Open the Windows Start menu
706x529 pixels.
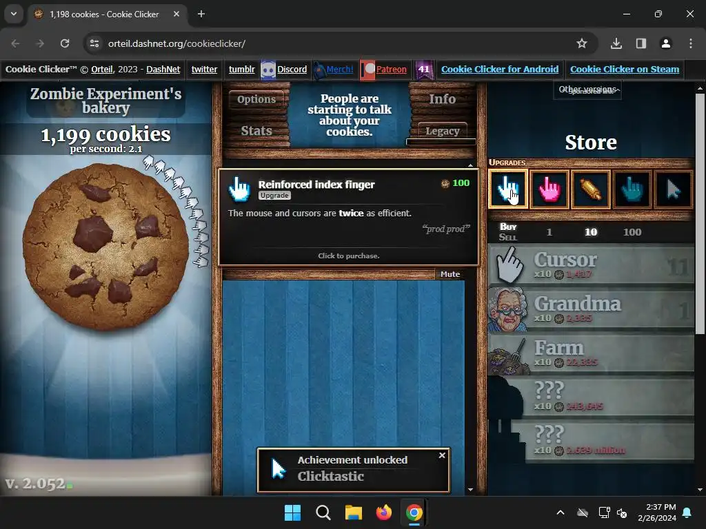pyautogui.click(x=292, y=512)
